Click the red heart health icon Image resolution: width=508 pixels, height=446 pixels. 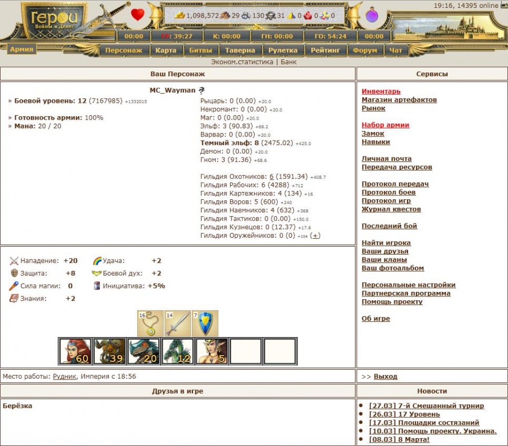tap(138, 15)
